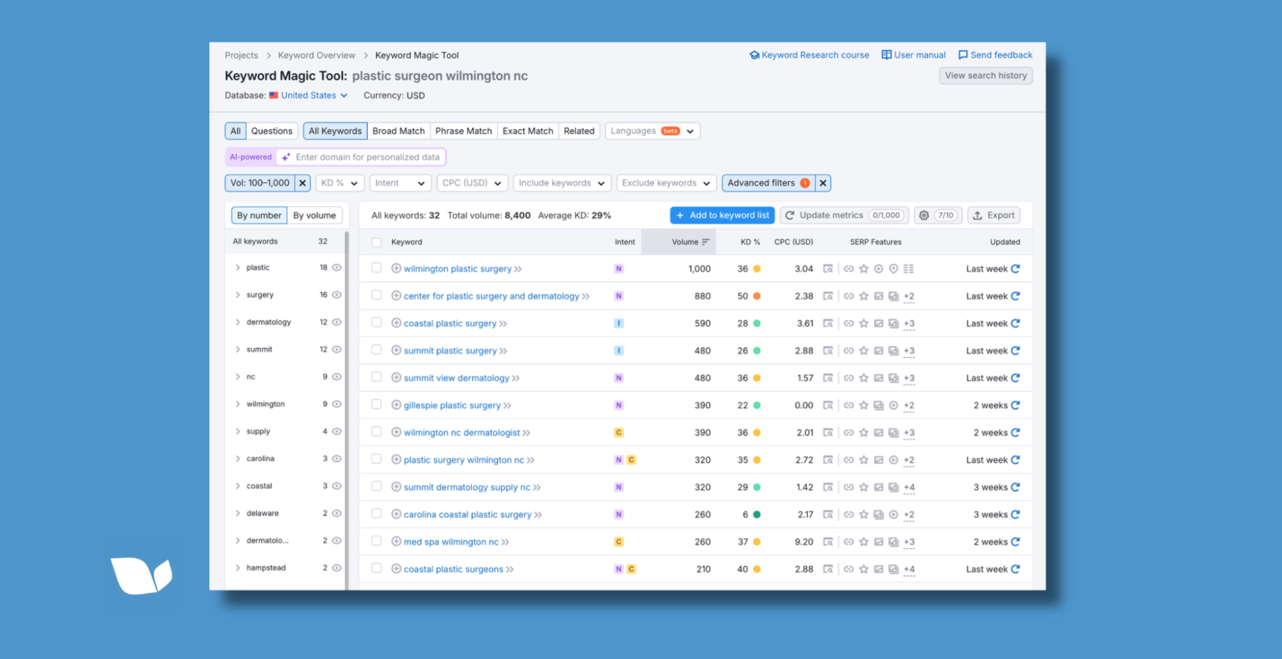Open SERP view icon for summit view dermatology

point(828,378)
